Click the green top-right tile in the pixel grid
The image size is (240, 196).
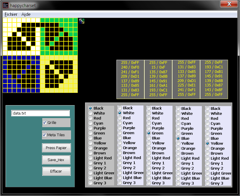59,36
